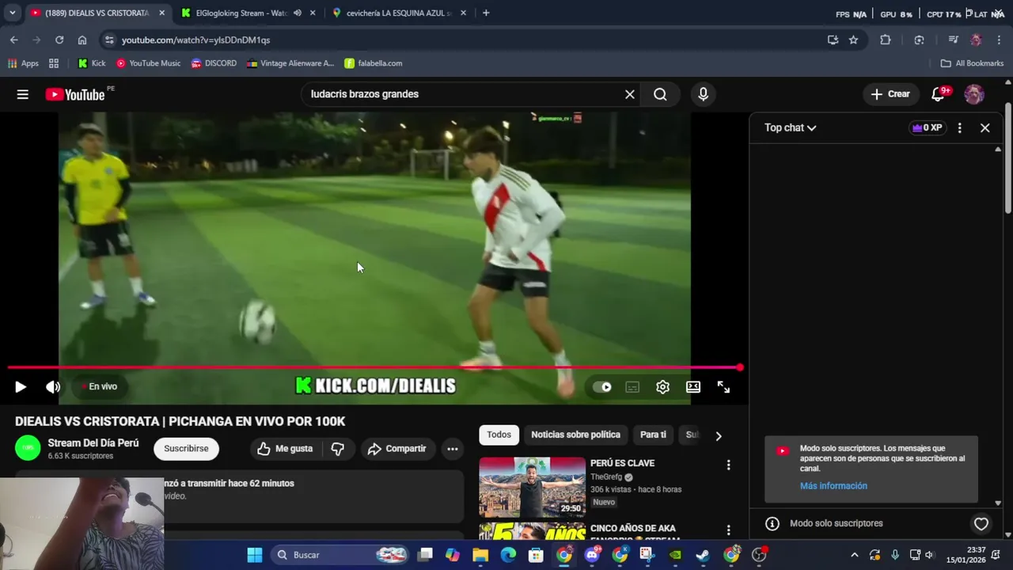This screenshot has width=1013, height=570.
Task: Start voice search with the microphone
Action: tap(703, 94)
